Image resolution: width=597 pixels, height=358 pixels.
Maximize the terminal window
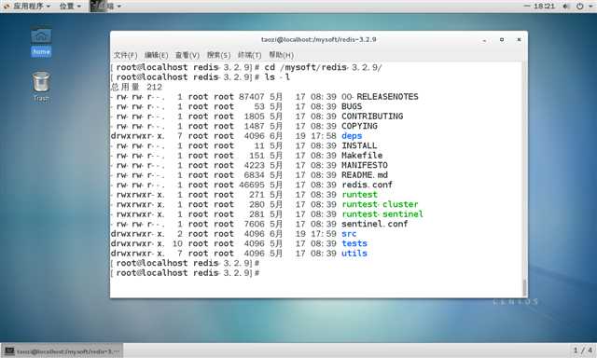point(502,39)
